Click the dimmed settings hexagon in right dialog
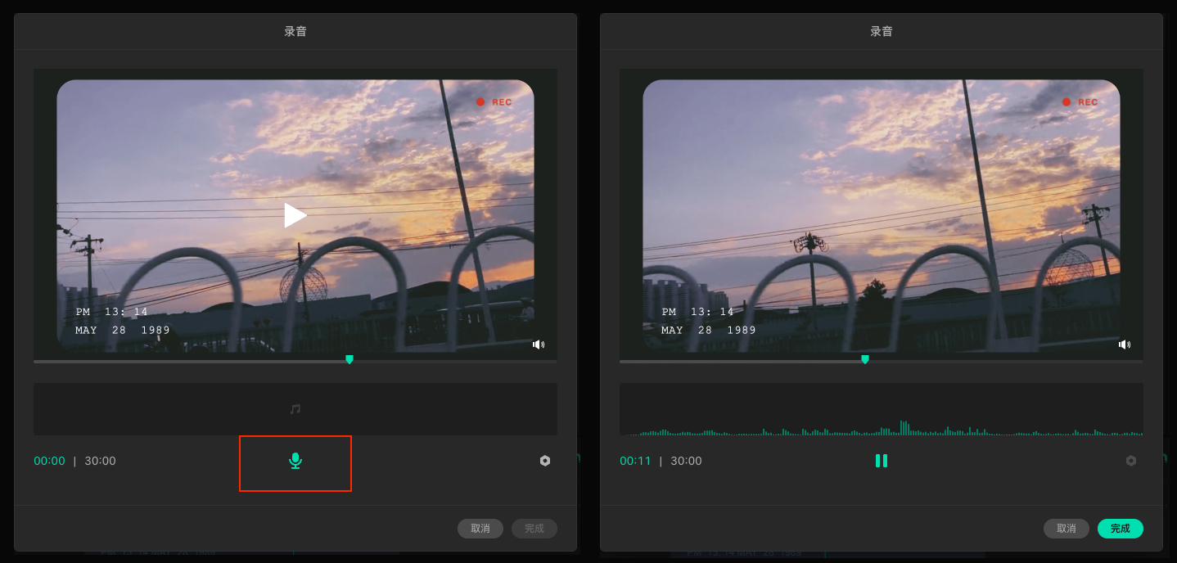The width and height of the screenshot is (1177, 563). (x=1131, y=461)
